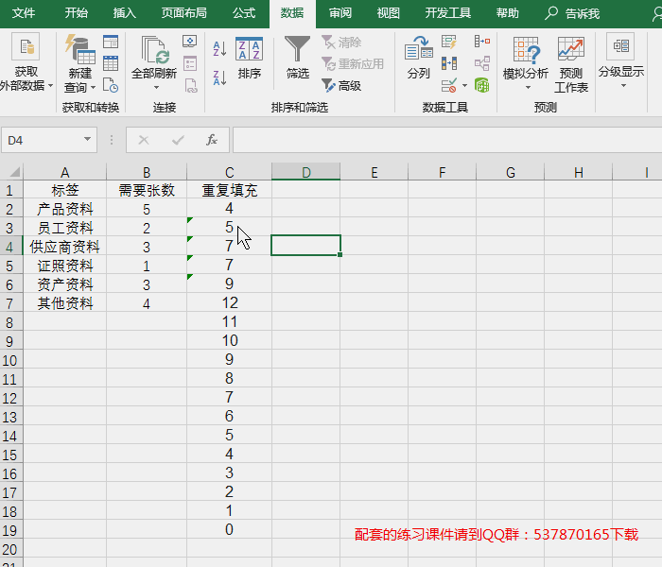Select the 重复填充 header cell
The width and height of the screenshot is (662, 567).
(x=229, y=190)
